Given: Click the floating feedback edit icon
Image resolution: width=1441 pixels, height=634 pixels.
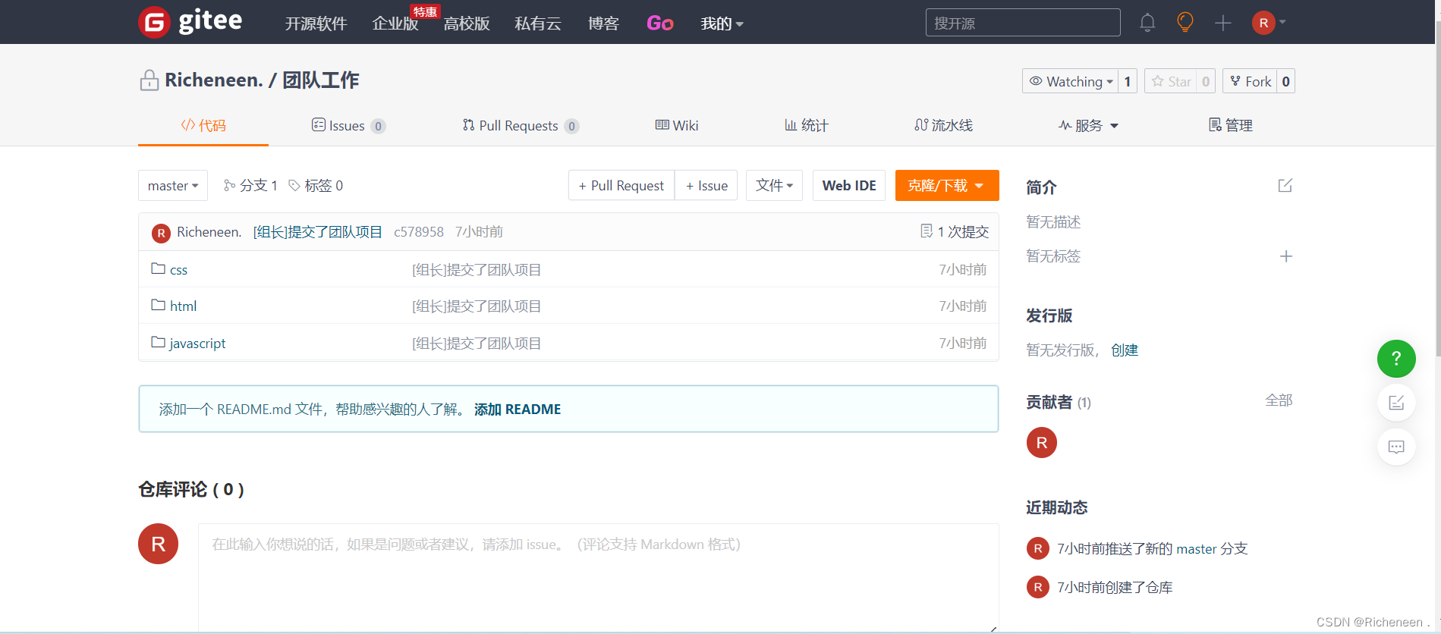Looking at the screenshot, I should (x=1396, y=403).
